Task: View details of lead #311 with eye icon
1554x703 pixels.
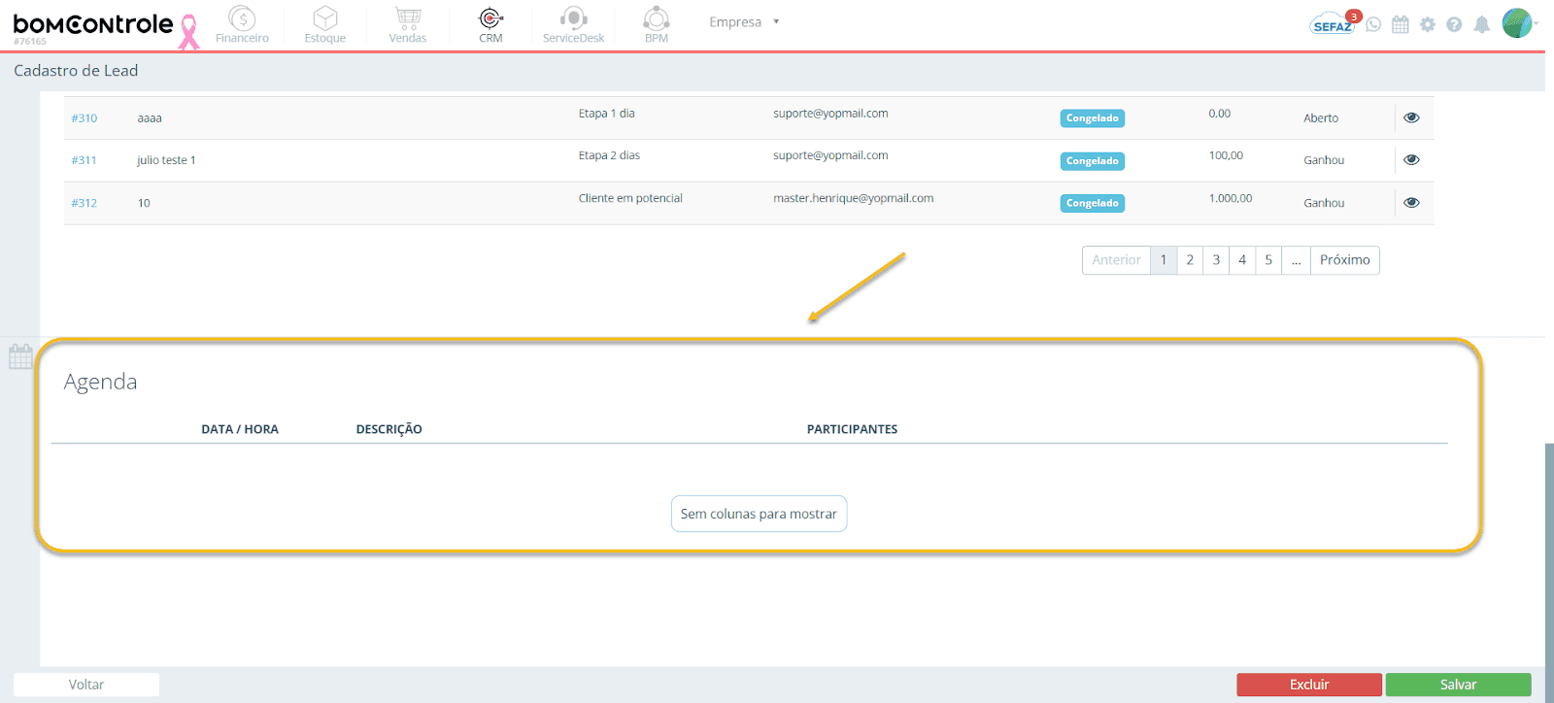Action: 1411,160
